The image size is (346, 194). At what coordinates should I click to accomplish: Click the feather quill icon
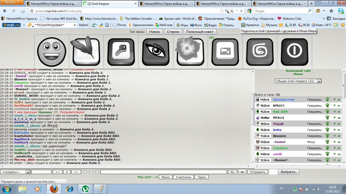pyautogui.click(x=86, y=51)
